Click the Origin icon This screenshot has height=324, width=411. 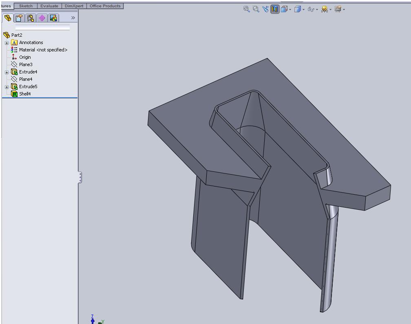(x=14, y=57)
